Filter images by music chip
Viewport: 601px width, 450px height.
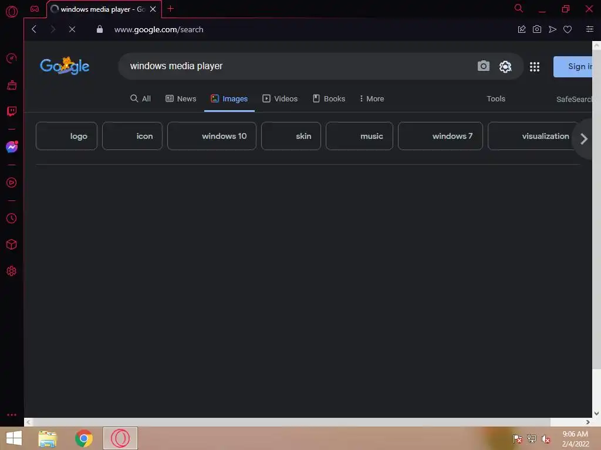(360, 136)
